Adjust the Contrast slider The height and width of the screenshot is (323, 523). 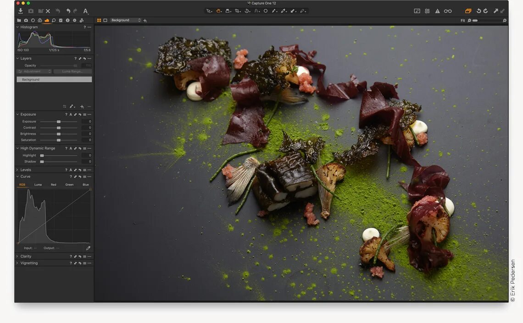coord(59,128)
